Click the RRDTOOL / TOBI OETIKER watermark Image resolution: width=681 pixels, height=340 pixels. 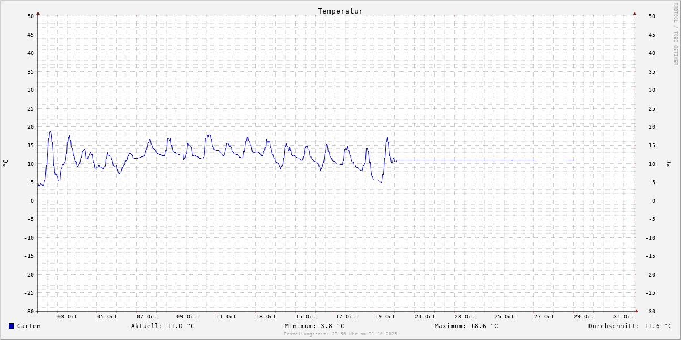pos(675,34)
